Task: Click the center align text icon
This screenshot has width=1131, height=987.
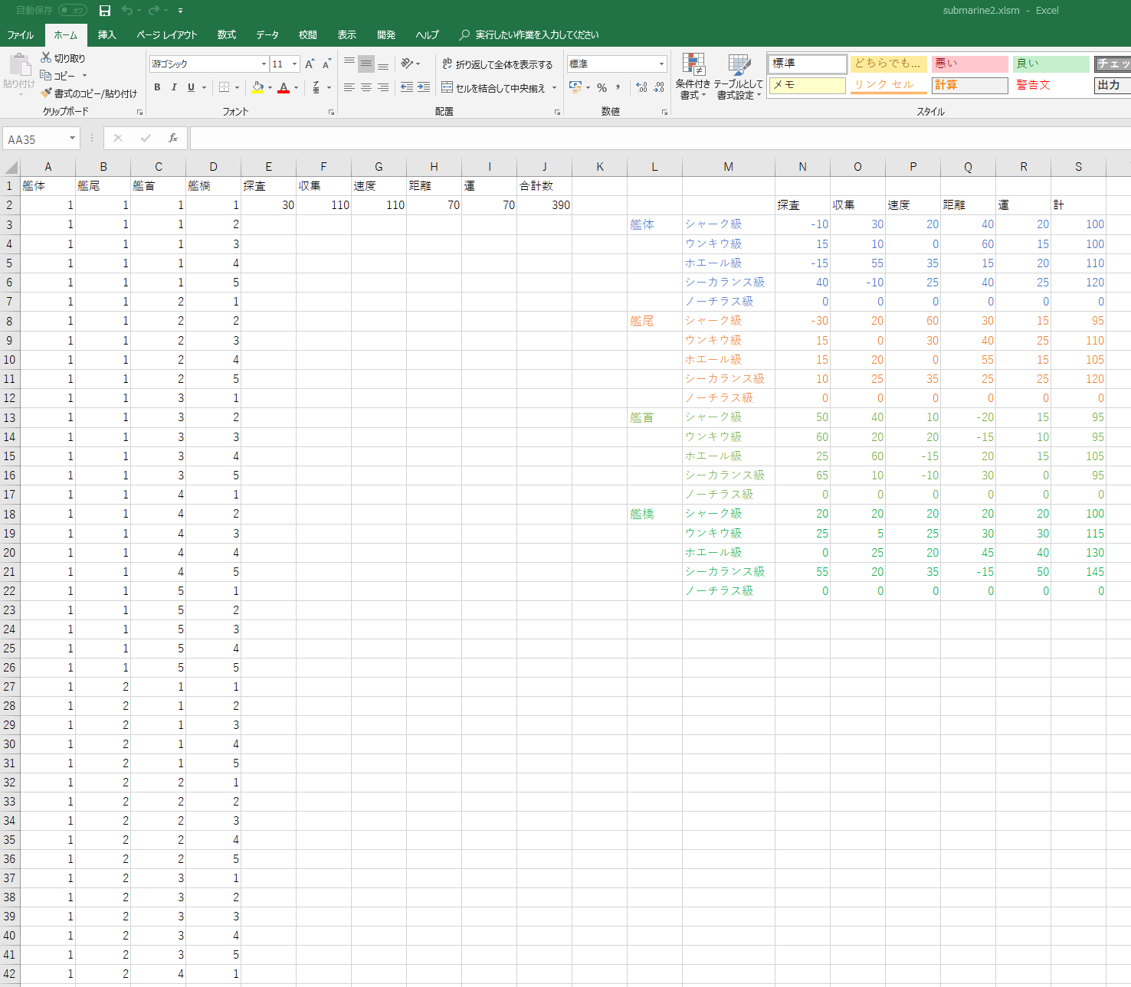Action: 366,87
